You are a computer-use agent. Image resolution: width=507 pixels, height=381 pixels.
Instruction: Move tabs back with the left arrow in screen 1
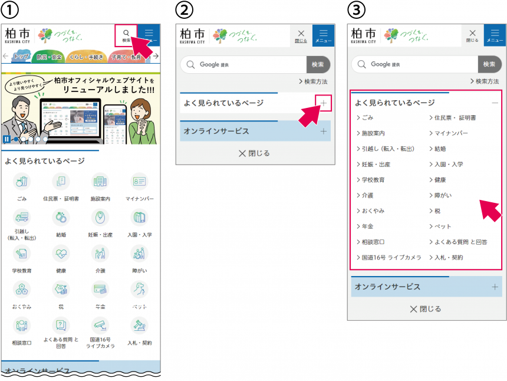5,56
